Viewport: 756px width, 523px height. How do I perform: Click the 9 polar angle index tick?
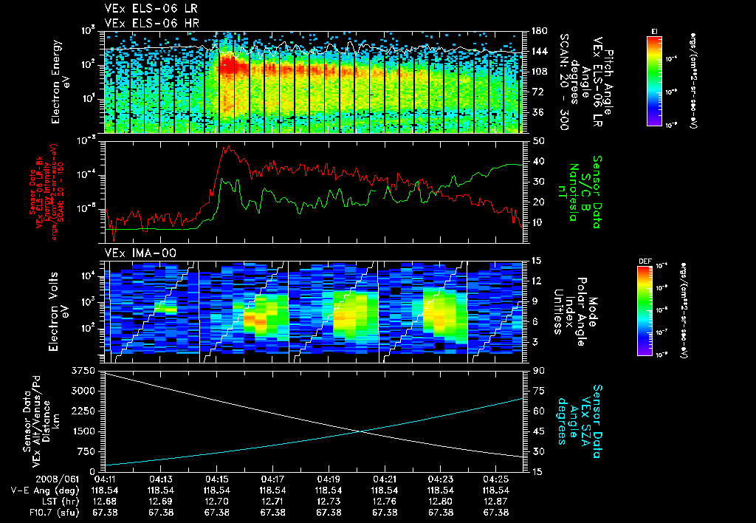(535, 301)
